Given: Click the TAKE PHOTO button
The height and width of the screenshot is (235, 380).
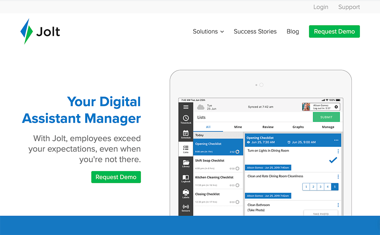Looking at the screenshot, I should coord(321,213).
